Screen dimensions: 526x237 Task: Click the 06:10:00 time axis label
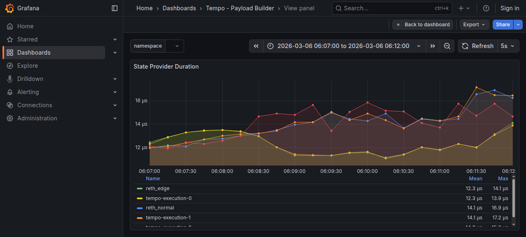(x=367, y=171)
